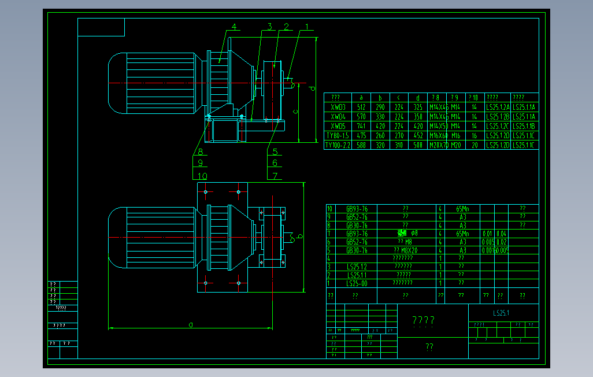The height and width of the screenshot is (377, 593).
Task: Pick the 508 value in column d
Action: click(x=418, y=145)
